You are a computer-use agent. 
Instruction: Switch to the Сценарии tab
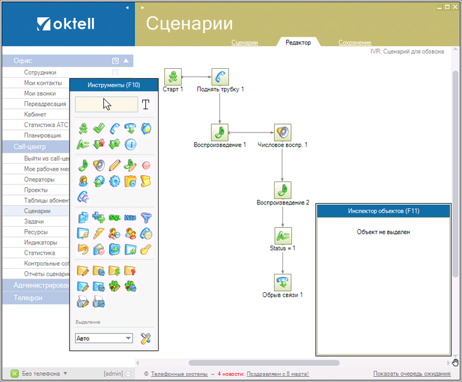[x=245, y=43]
